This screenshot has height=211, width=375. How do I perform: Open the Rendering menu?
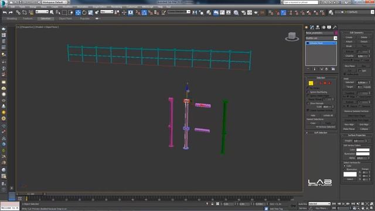[x=117, y=7]
